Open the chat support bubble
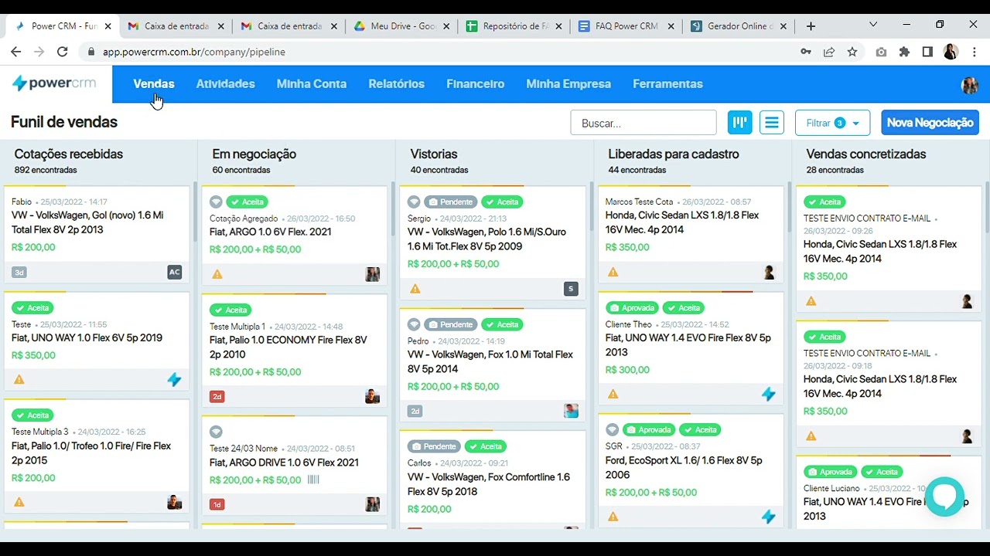The image size is (990, 556). [x=944, y=496]
